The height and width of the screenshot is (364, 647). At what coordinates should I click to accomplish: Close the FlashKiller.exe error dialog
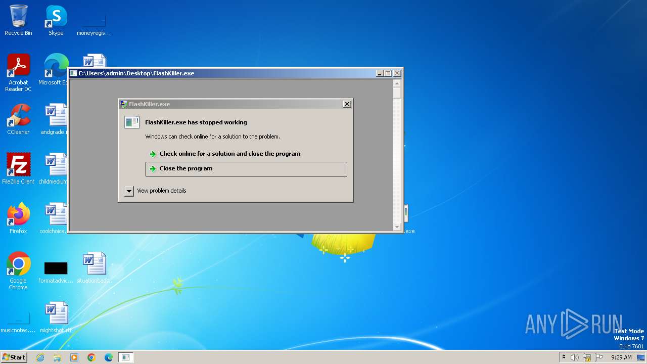(x=347, y=104)
